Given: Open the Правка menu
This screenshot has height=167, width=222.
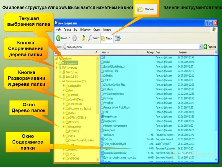Looking at the screenshot, I should coord(67,30).
